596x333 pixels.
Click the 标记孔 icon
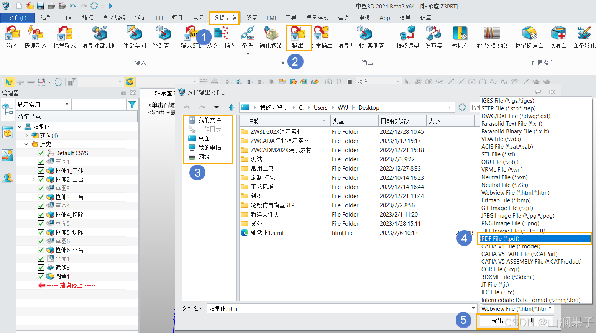tap(460, 37)
